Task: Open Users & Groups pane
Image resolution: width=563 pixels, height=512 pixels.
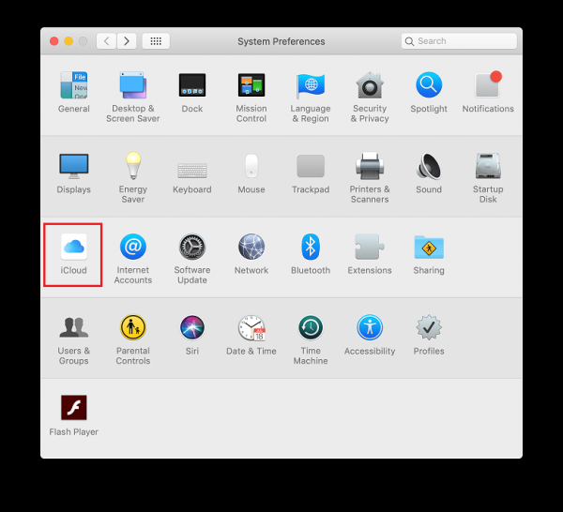Action: click(x=73, y=328)
